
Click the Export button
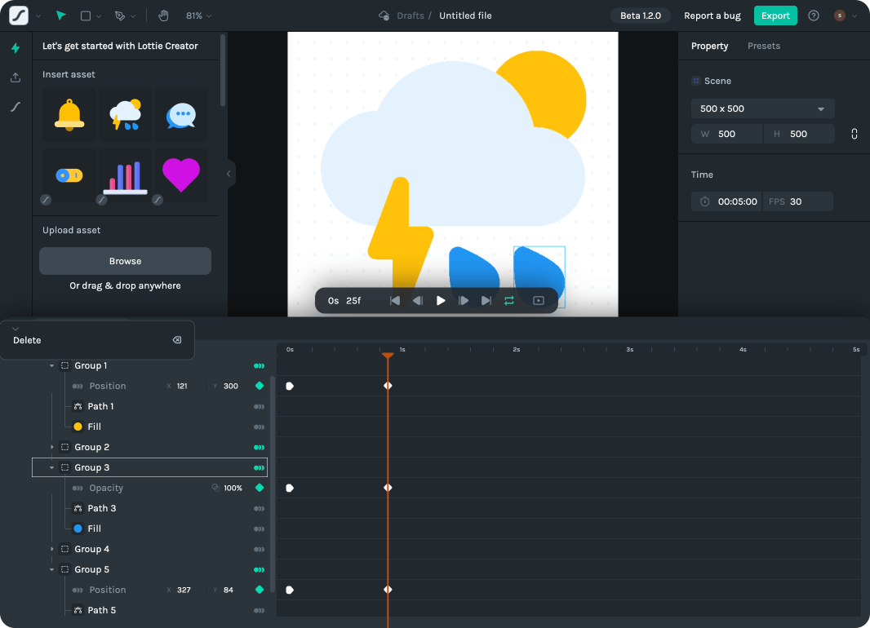[775, 15]
